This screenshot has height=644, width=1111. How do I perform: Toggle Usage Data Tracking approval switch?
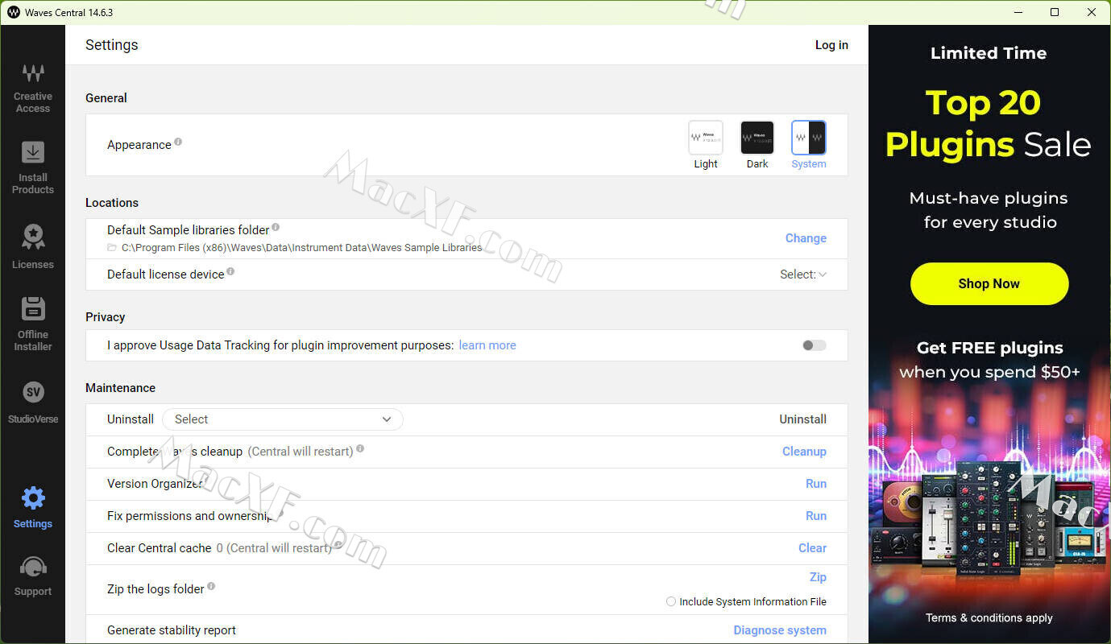click(x=814, y=345)
